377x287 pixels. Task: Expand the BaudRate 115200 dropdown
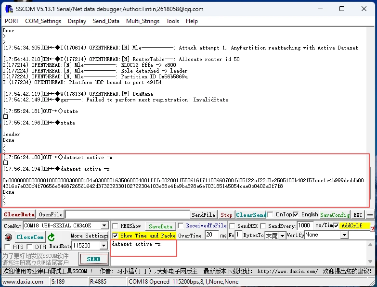[104, 246]
